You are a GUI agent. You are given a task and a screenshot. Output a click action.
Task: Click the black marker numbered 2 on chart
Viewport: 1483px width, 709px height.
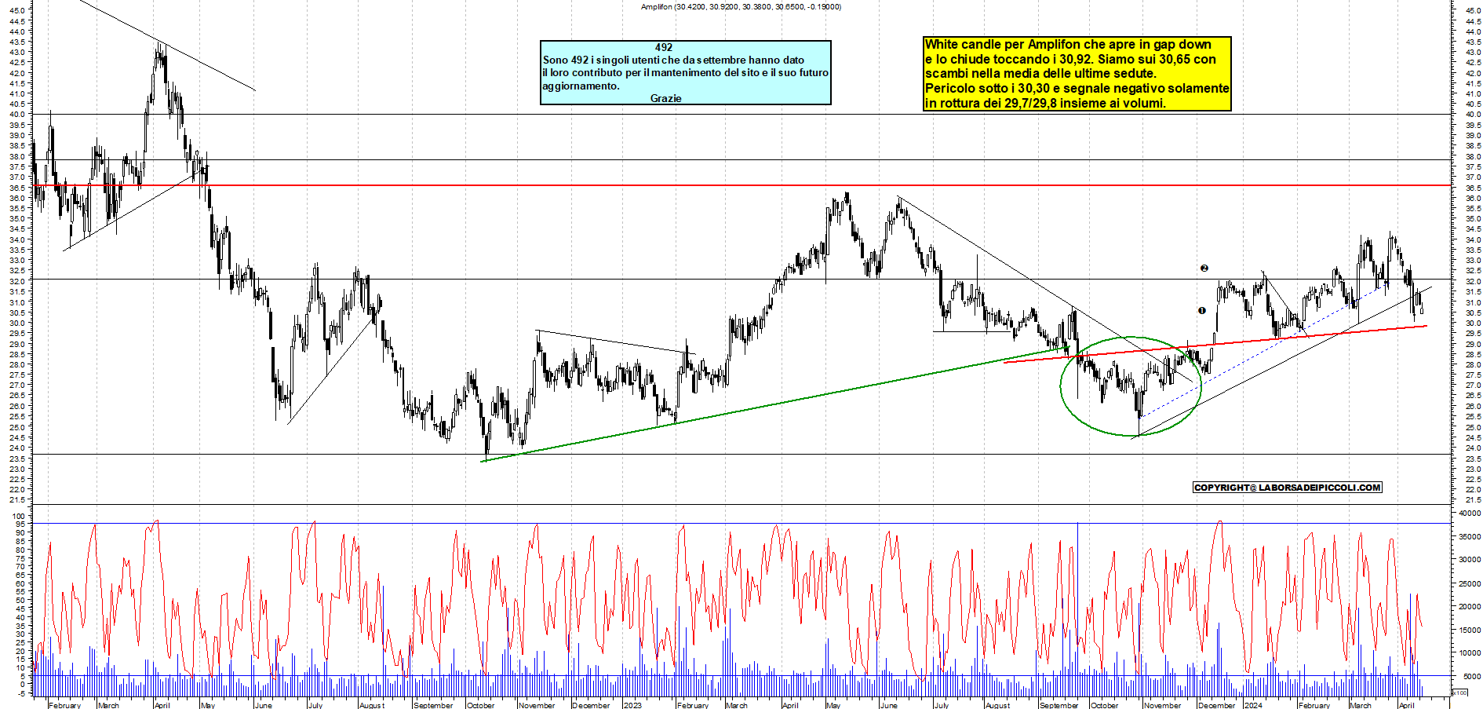[x=1204, y=269]
